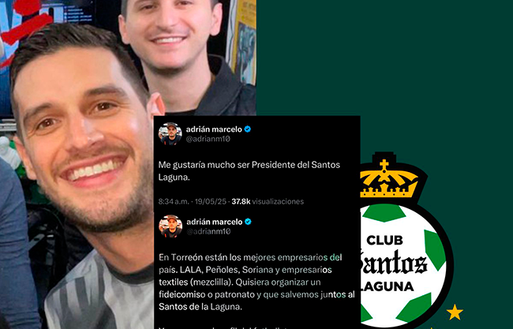Click the profile avatar in the first tweet

170,133
